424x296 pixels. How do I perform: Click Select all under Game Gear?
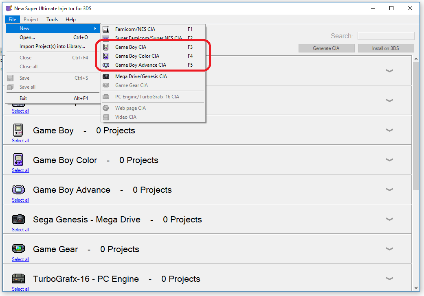(20, 259)
